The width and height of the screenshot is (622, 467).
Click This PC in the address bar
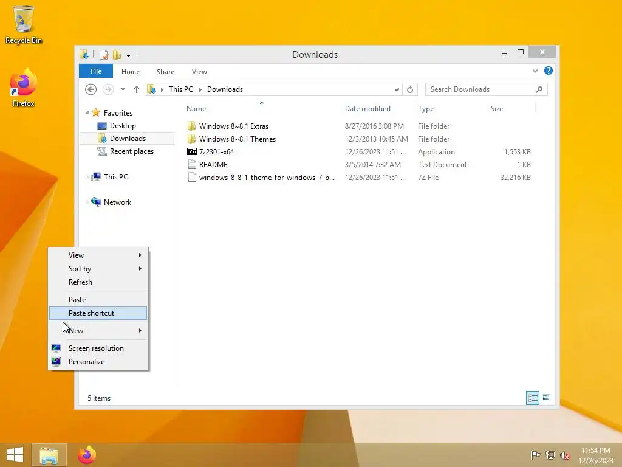181,89
